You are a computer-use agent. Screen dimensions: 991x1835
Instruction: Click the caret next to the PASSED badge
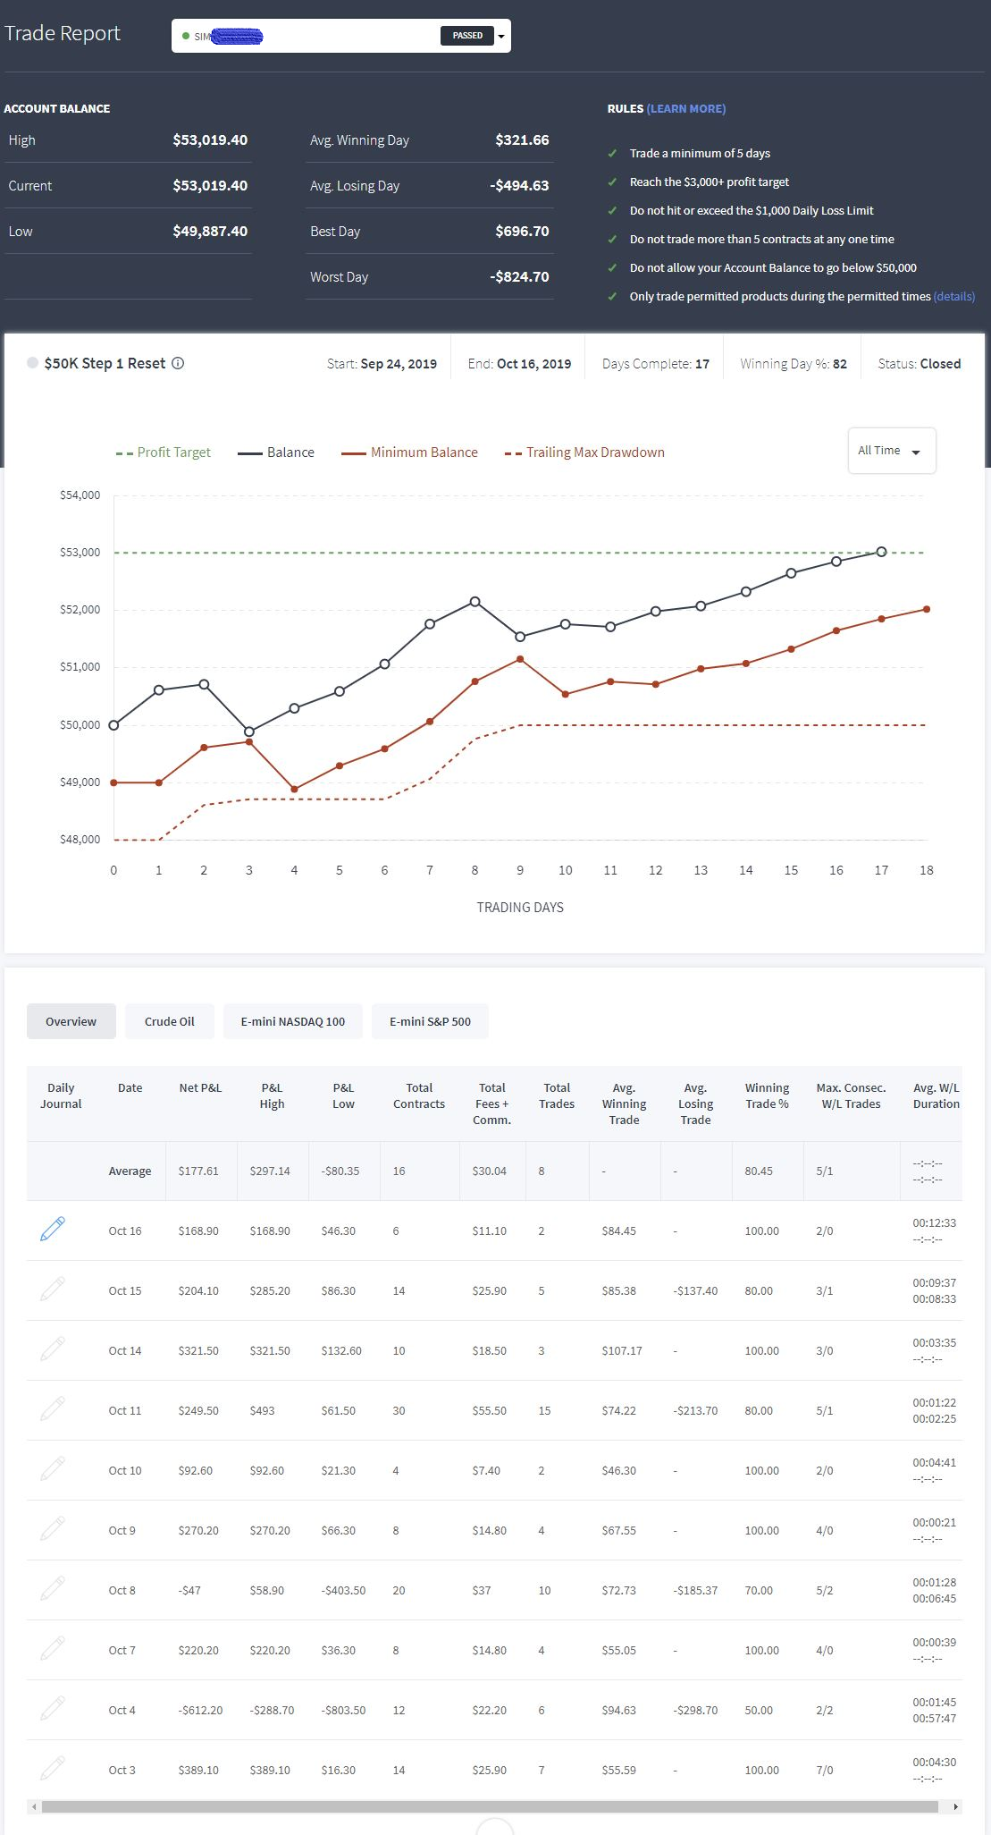pyautogui.click(x=501, y=37)
